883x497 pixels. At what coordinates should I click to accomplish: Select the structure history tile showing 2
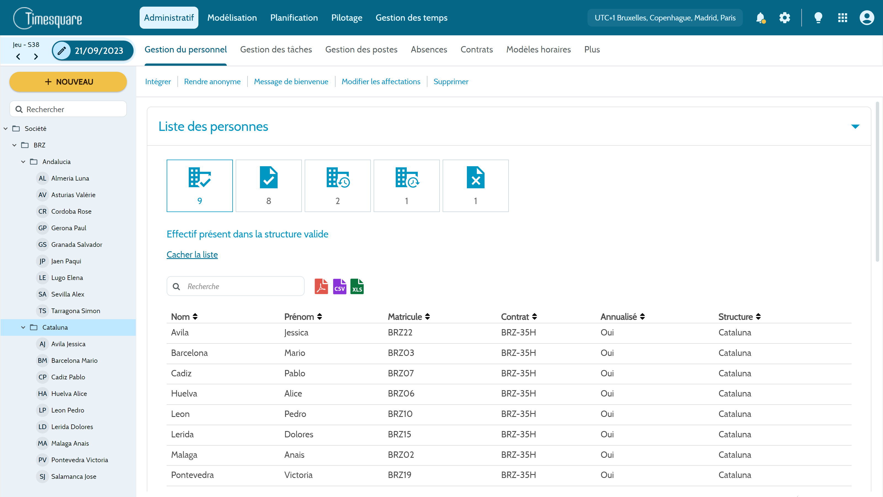[x=337, y=186]
